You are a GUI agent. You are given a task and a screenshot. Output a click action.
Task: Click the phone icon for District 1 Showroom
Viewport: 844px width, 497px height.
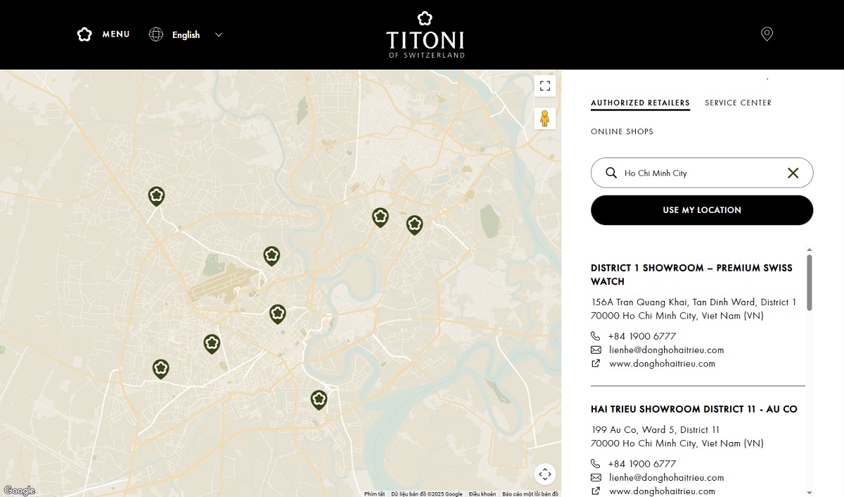pyautogui.click(x=596, y=336)
